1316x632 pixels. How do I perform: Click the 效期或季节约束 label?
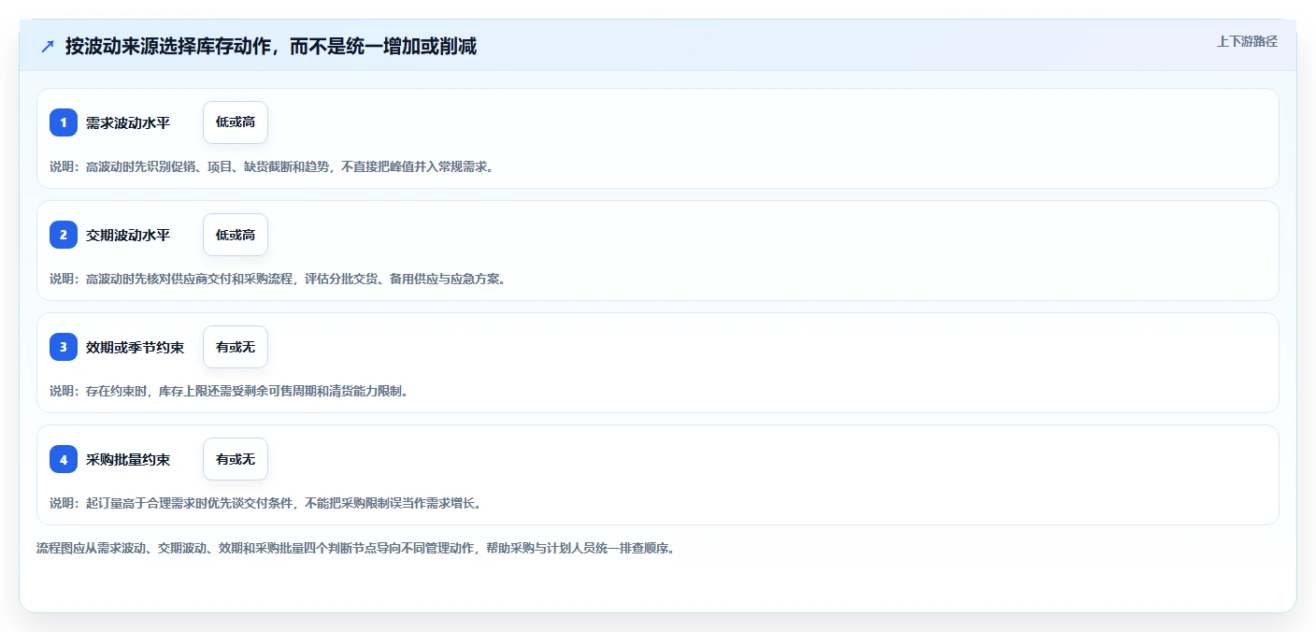coord(135,347)
